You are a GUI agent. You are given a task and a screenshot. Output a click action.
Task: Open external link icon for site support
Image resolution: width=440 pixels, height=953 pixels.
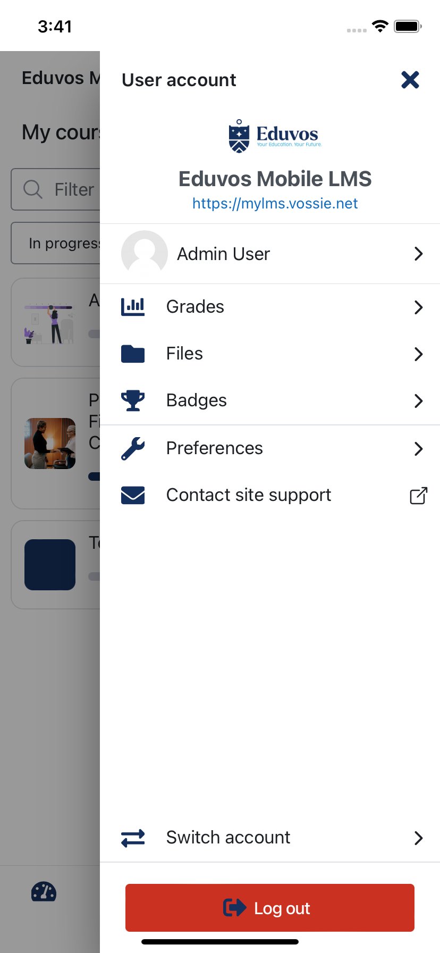click(x=418, y=496)
